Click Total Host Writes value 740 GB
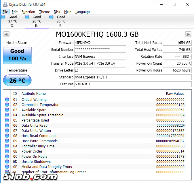The width and height of the screenshot is (194, 183). click(x=177, y=50)
